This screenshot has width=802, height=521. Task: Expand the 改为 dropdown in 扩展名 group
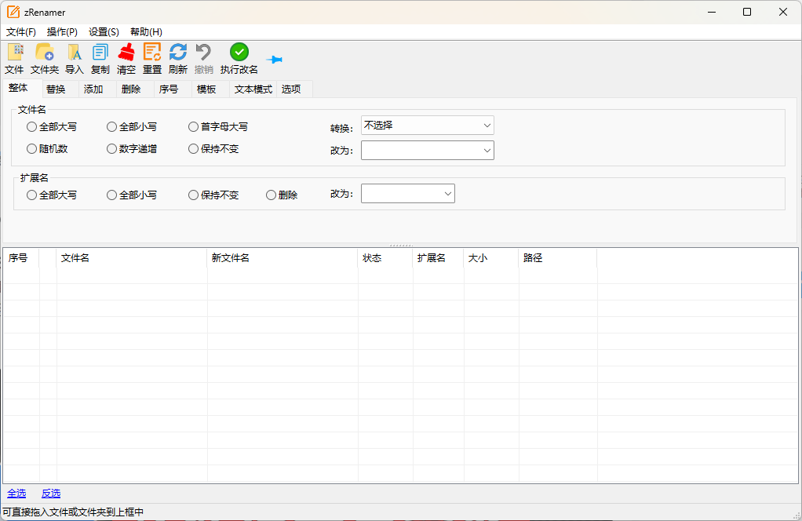tap(407, 194)
